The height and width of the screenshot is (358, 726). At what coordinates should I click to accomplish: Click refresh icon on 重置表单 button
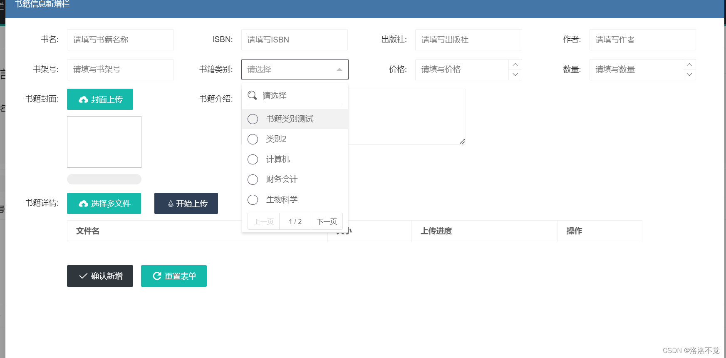pyautogui.click(x=157, y=276)
